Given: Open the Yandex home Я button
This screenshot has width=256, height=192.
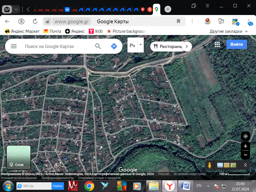Looking at the screenshot, I should (21, 21).
